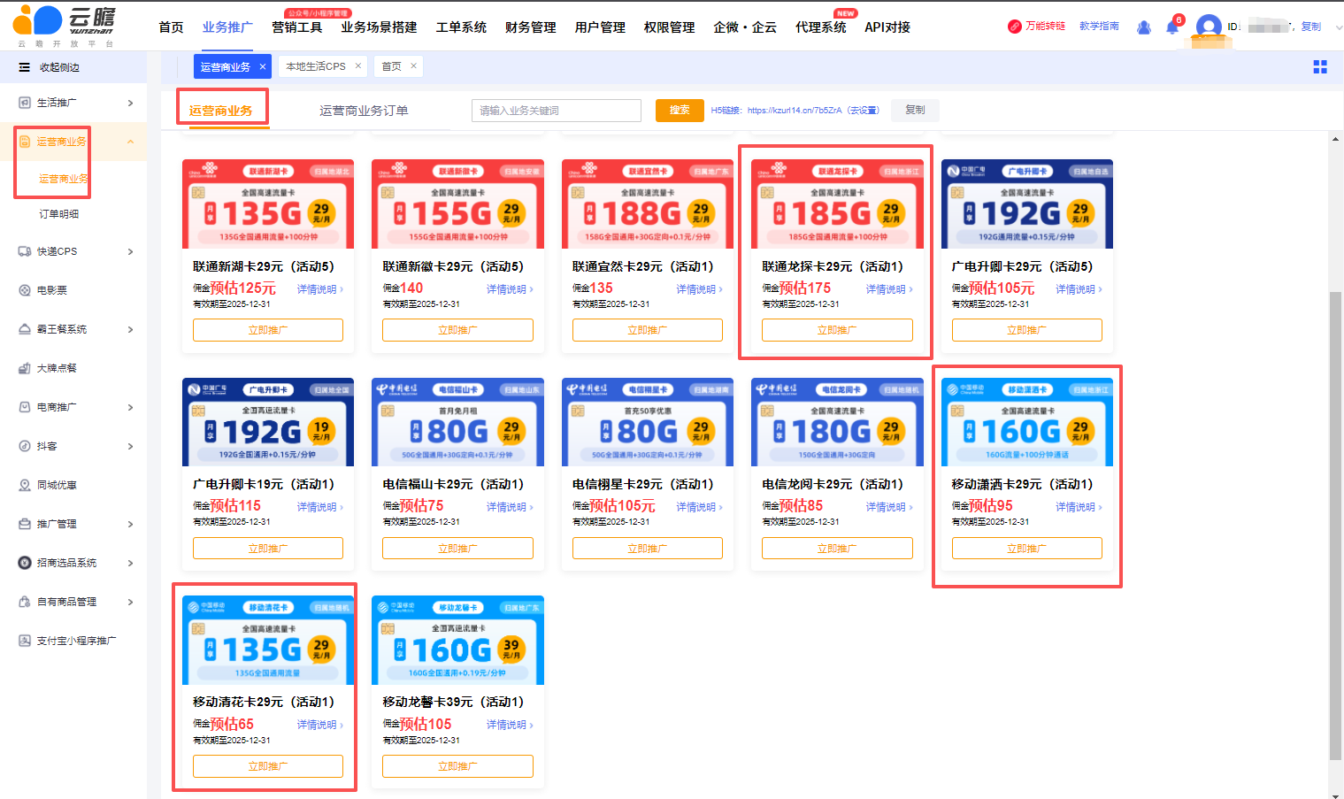
Task: Click the vertical page scrollbar
Action: pyautogui.click(x=1335, y=522)
